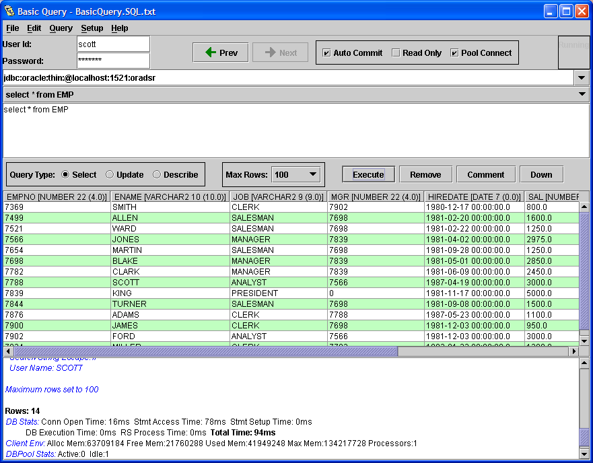Click the message log vertical scrollbar thumb
Screen dimensions: 593x463
[x=584, y=437]
